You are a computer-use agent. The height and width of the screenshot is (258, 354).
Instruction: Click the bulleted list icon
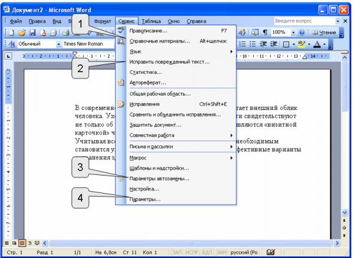[x=253, y=44]
